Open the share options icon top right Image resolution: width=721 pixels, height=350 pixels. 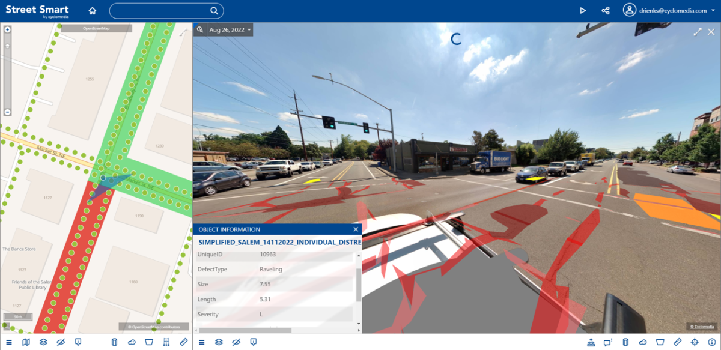point(605,10)
